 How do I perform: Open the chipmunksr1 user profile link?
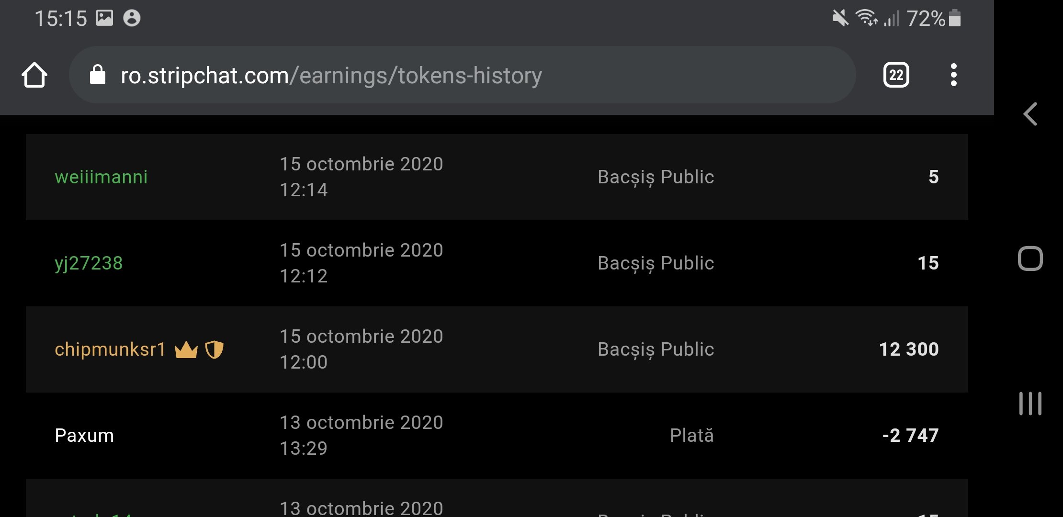tap(110, 349)
